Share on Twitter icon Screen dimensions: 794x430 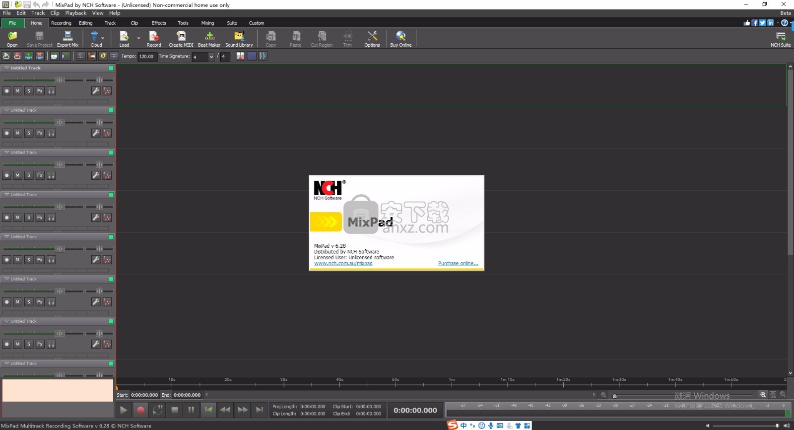[763, 23]
